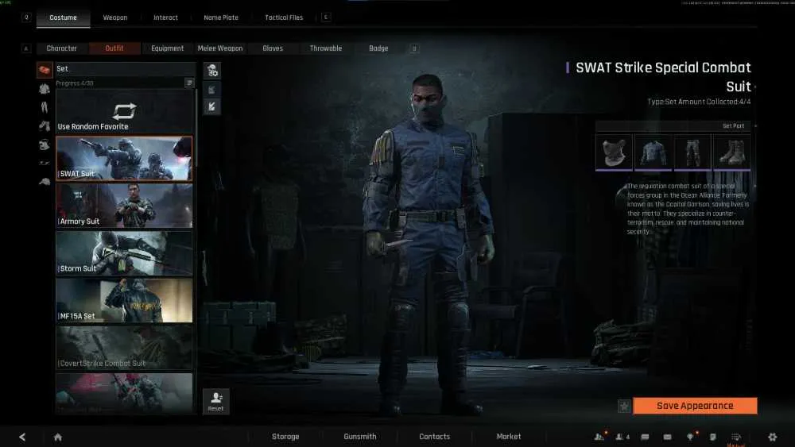Select the MF15A Set outfit
Viewport: 795px width, 447px height.
click(124, 301)
